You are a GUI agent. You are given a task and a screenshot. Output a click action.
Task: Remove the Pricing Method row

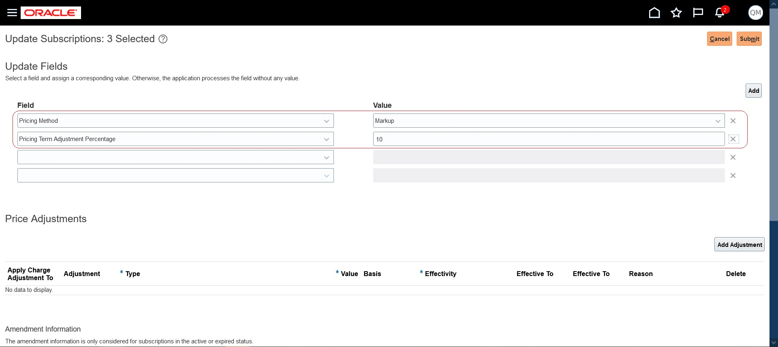733,121
